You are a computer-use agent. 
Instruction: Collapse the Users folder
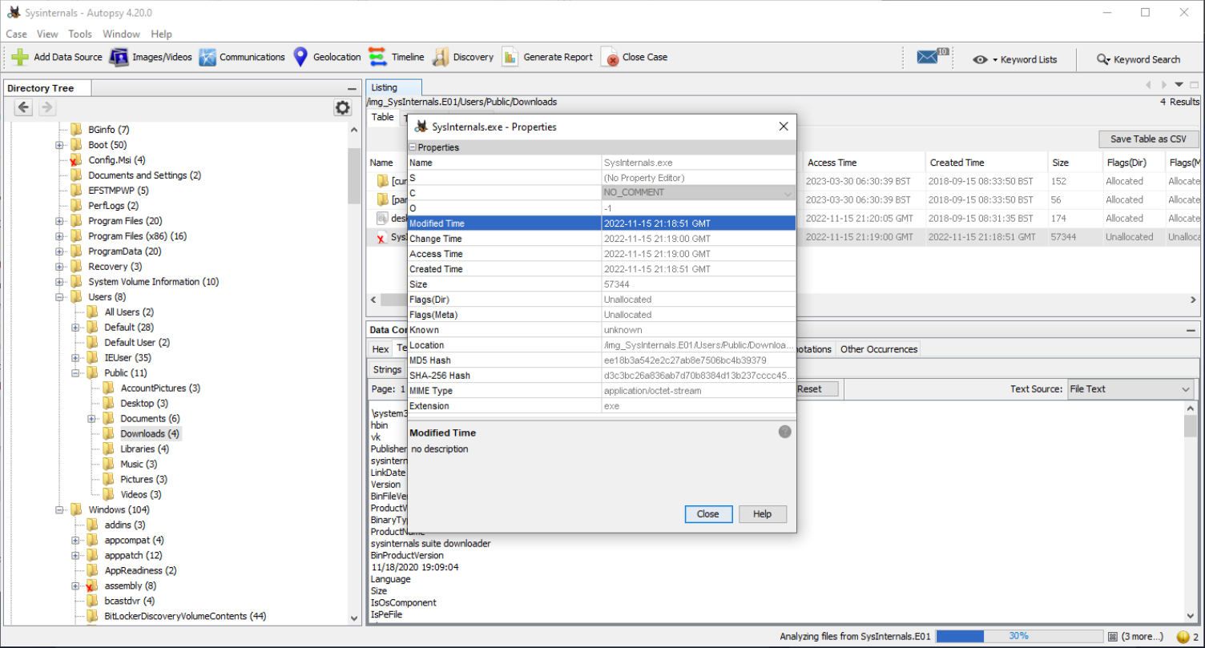tap(60, 297)
